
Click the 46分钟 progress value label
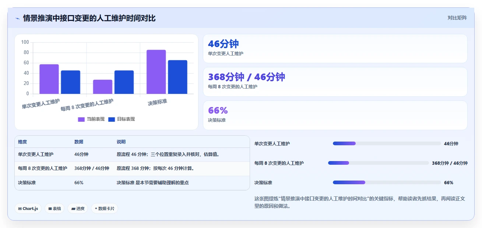(x=451, y=144)
